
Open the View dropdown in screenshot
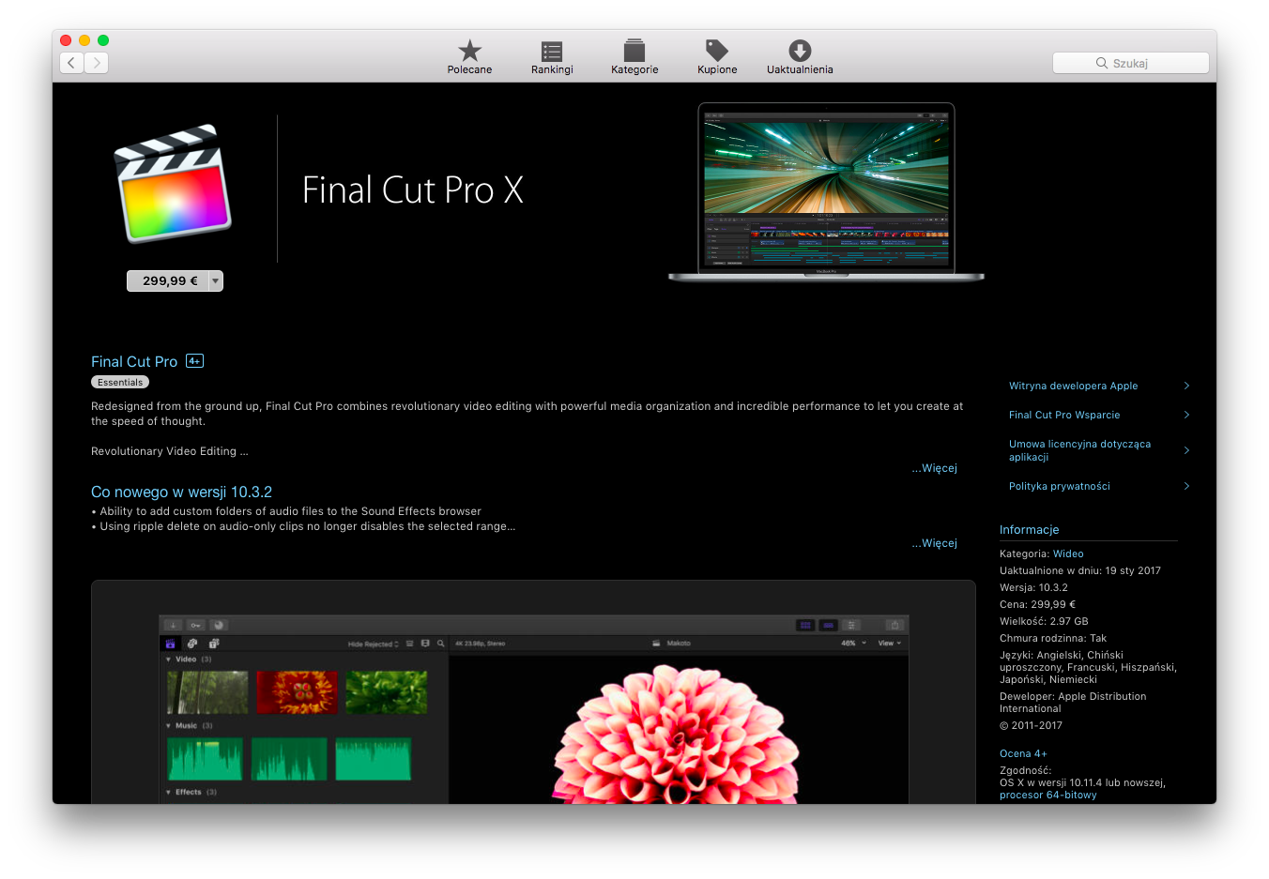pos(889,644)
